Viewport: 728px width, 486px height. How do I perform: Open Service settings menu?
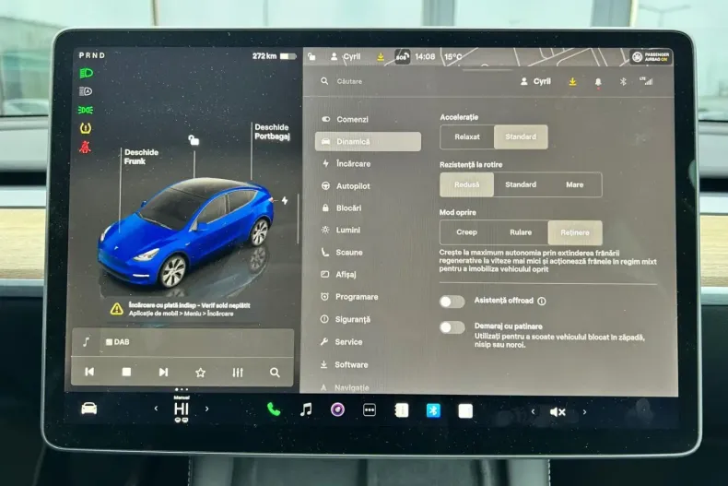369,342
